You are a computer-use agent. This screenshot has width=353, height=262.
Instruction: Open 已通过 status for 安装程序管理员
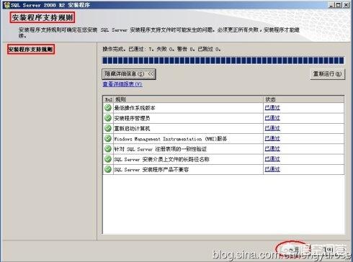click(x=272, y=118)
